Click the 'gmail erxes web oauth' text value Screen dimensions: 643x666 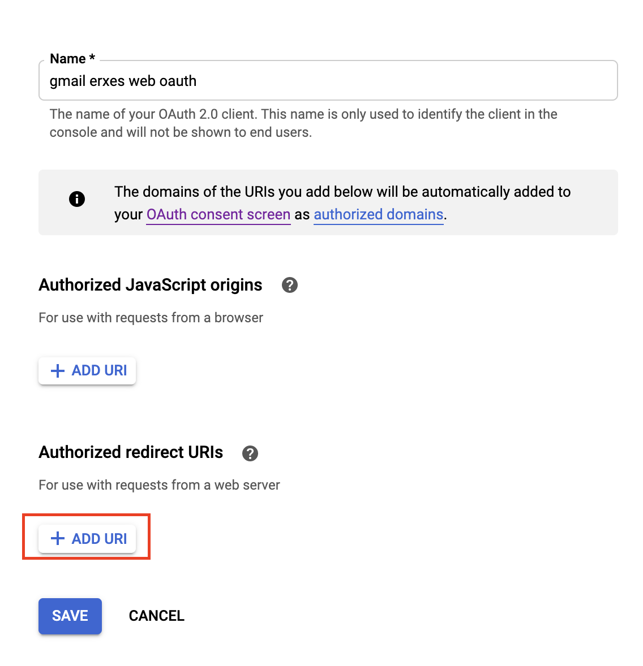(x=123, y=81)
